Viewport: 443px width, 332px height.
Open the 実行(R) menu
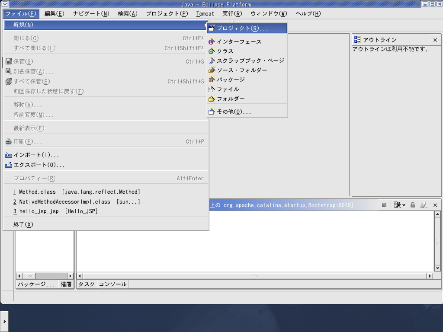[x=232, y=13]
